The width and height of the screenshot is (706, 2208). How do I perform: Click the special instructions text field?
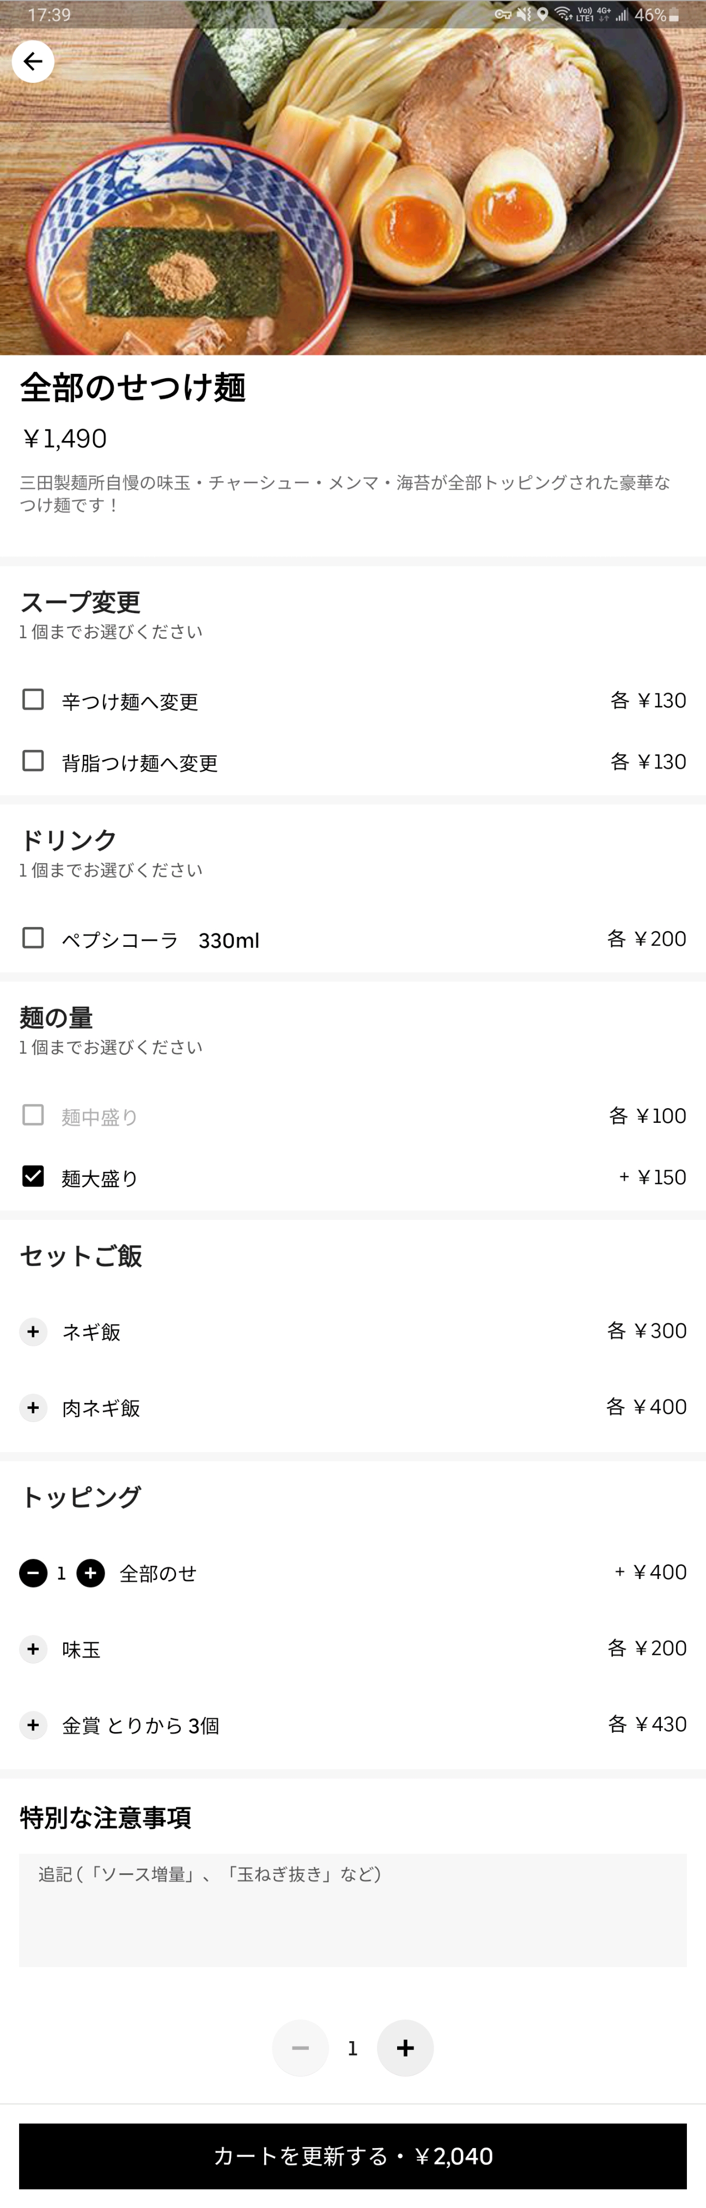tap(353, 1910)
